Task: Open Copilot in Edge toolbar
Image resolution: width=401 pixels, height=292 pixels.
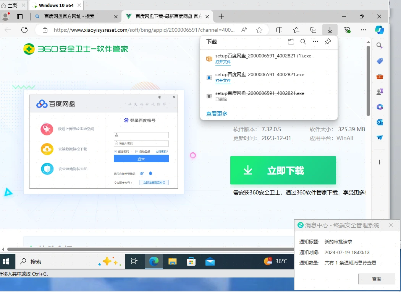Action: point(379,29)
